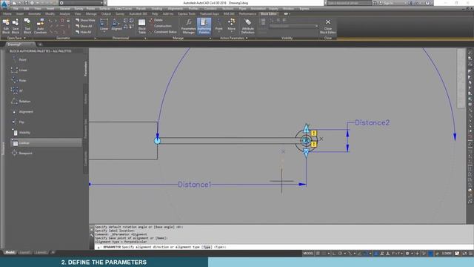Click the Delete constraints button
474x267 pixels.
(156, 20)
